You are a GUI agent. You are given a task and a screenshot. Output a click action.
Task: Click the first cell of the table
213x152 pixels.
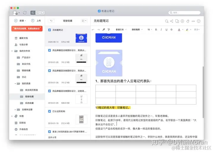coord(106,88)
